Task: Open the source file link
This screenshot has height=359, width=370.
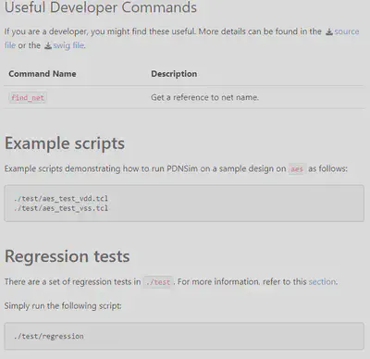Action: [346, 31]
